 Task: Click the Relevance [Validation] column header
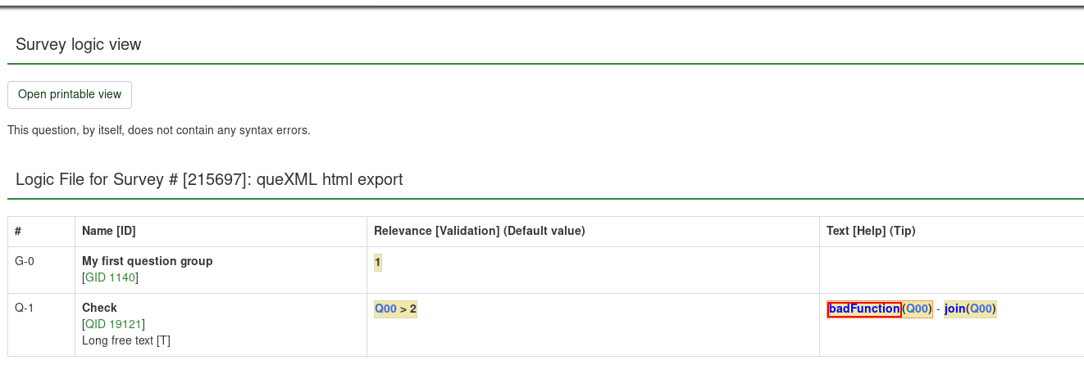pyautogui.click(x=479, y=232)
